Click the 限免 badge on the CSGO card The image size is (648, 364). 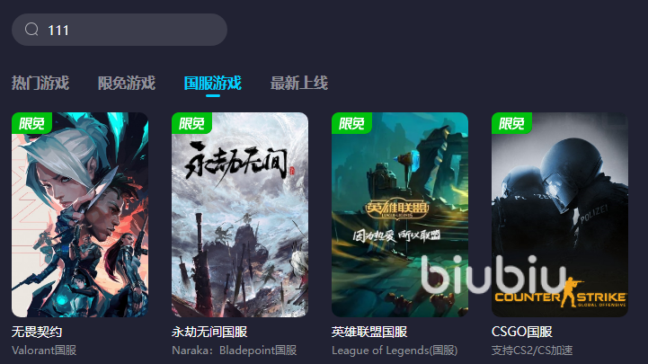click(511, 123)
